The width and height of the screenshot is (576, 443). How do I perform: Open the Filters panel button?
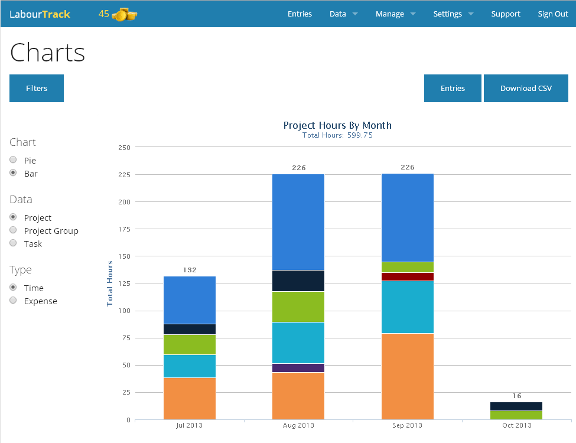[37, 88]
